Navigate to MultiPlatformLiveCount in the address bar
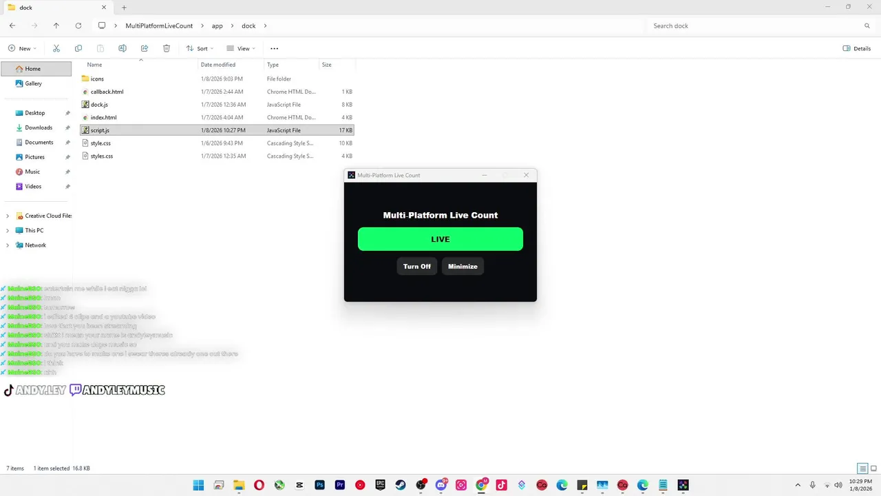 [159, 25]
